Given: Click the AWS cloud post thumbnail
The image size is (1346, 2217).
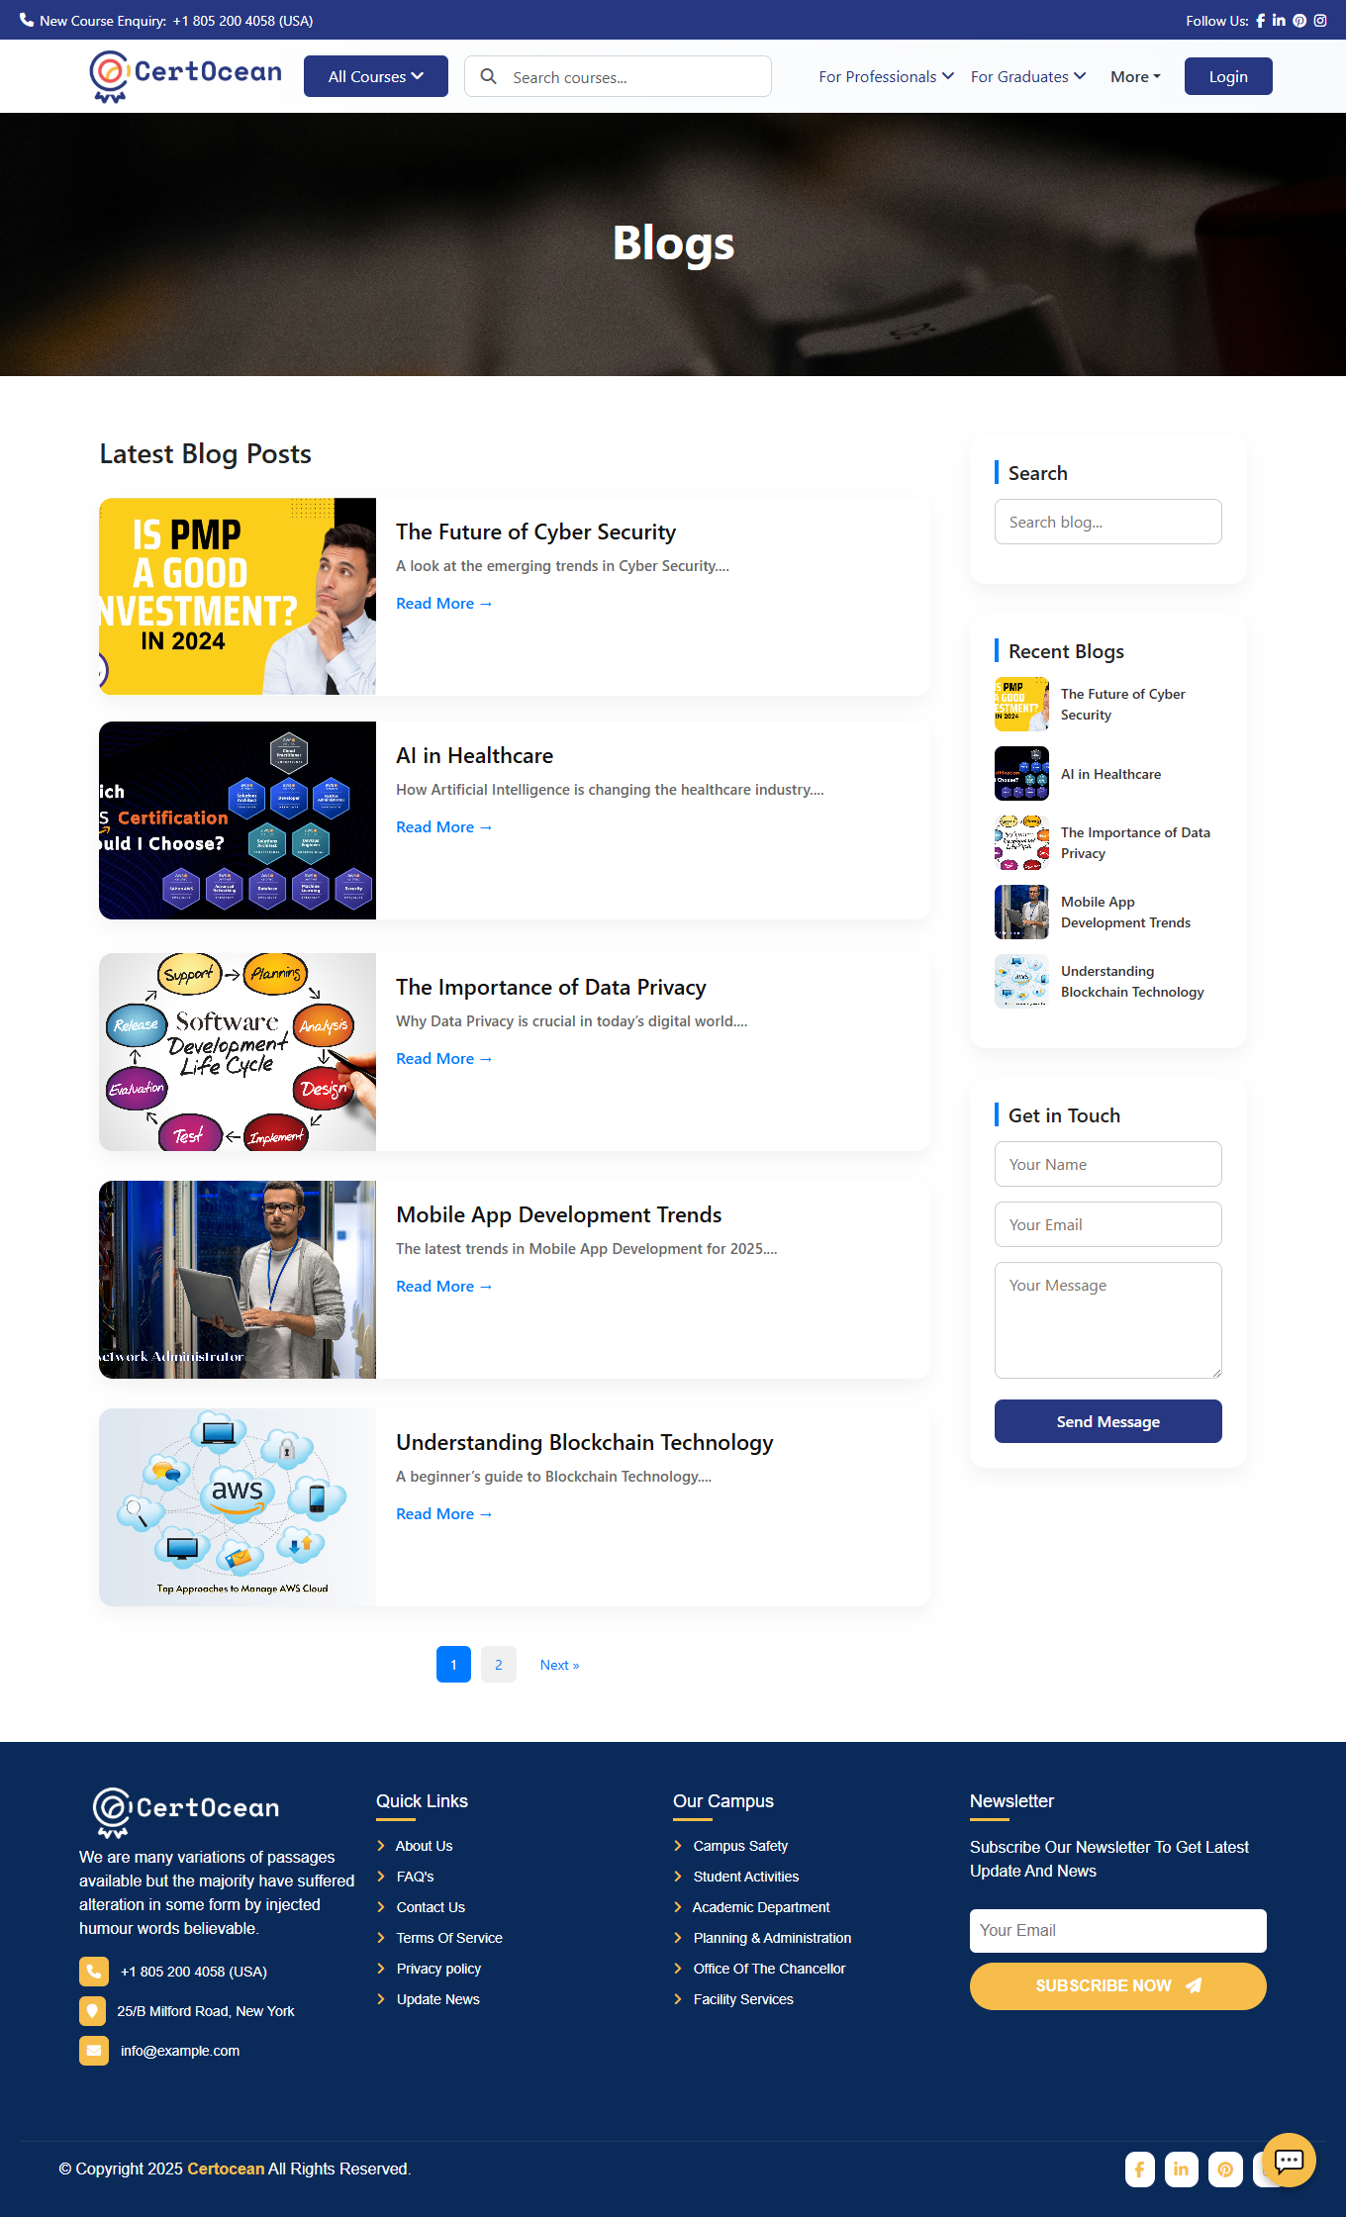Looking at the screenshot, I should click(238, 1506).
